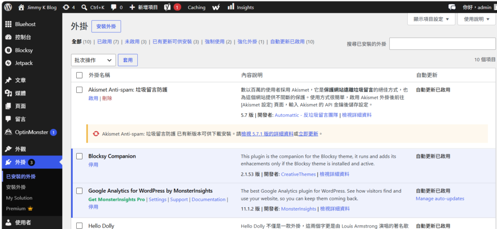This screenshot has height=229, width=497.
Task: Click Get MonsterInsights Pro link
Action: click(x=116, y=199)
